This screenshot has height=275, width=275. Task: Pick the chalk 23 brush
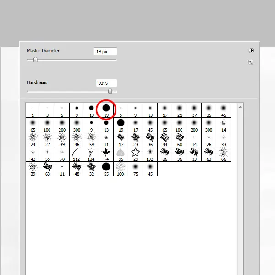135,140
